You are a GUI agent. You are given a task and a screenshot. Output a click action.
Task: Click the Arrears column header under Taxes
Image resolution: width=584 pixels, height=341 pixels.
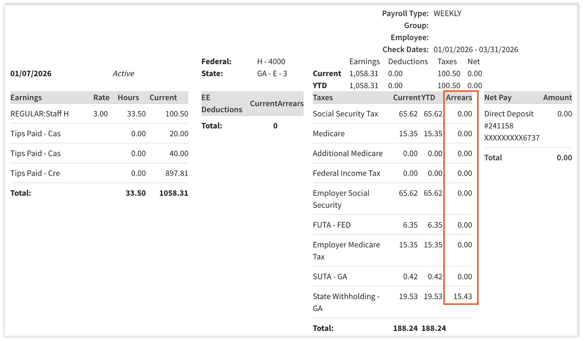(459, 97)
